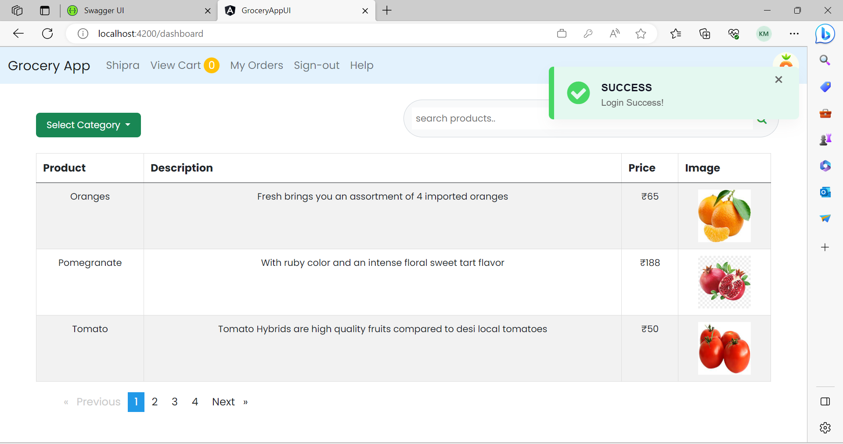Screen dimensions: 843x444
Task: Add this page to favorites with star icon
Action: click(x=641, y=33)
